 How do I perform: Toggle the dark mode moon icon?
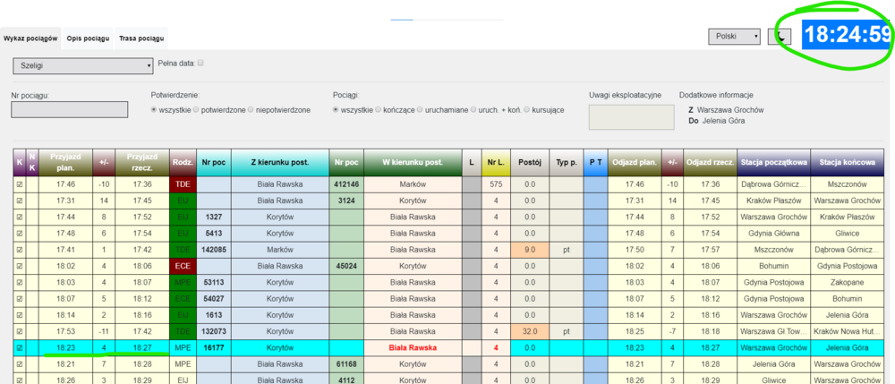tap(779, 37)
